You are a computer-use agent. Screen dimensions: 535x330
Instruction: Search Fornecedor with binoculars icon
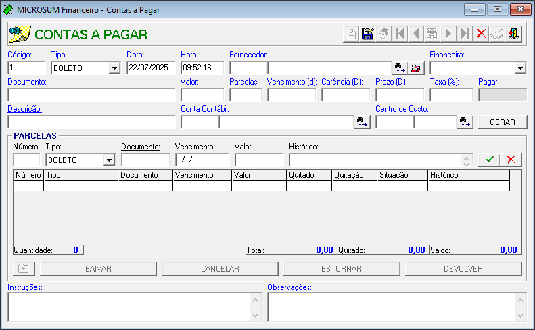[400, 68]
